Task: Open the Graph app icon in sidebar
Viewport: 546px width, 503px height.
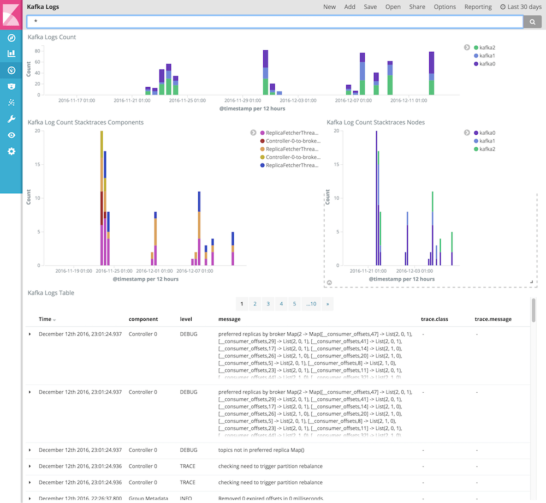Action: (x=11, y=103)
